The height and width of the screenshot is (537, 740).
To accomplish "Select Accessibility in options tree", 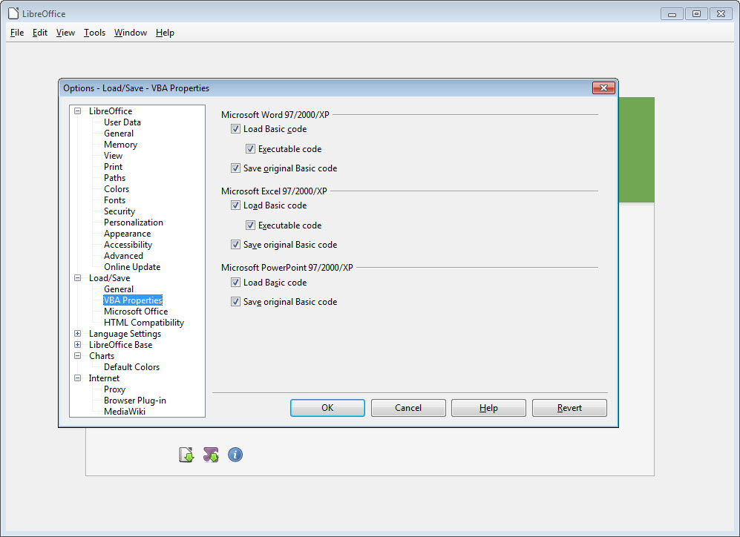I will click(x=128, y=245).
